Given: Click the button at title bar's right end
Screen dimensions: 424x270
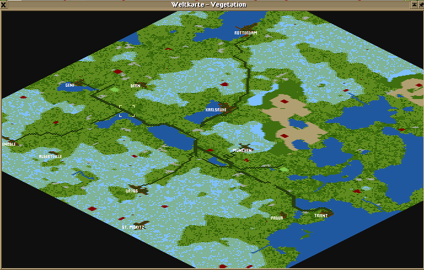Looking at the screenshot, I should pyautogui.click(x=419, y=4).
